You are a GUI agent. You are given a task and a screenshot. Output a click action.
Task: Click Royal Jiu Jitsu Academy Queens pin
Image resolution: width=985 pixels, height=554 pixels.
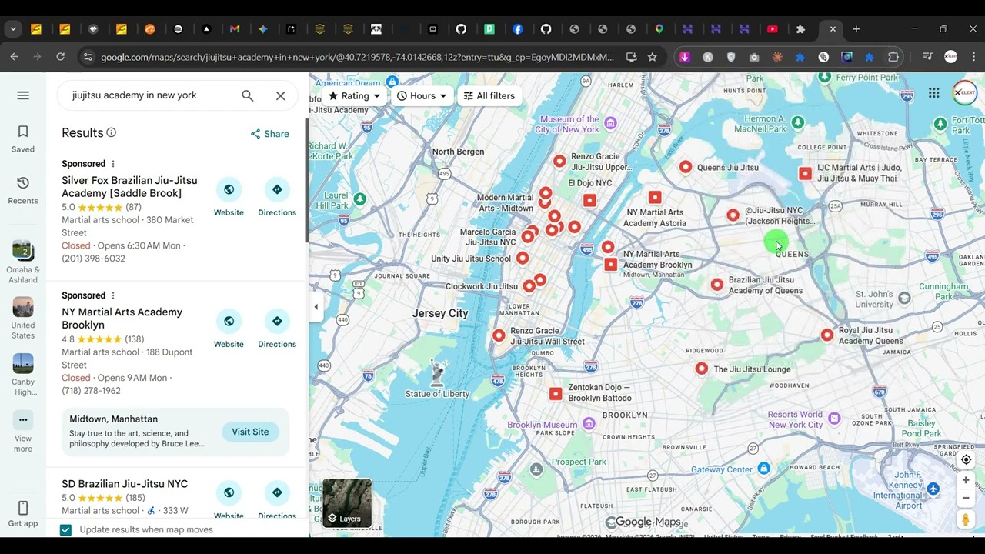pos(826,335)
